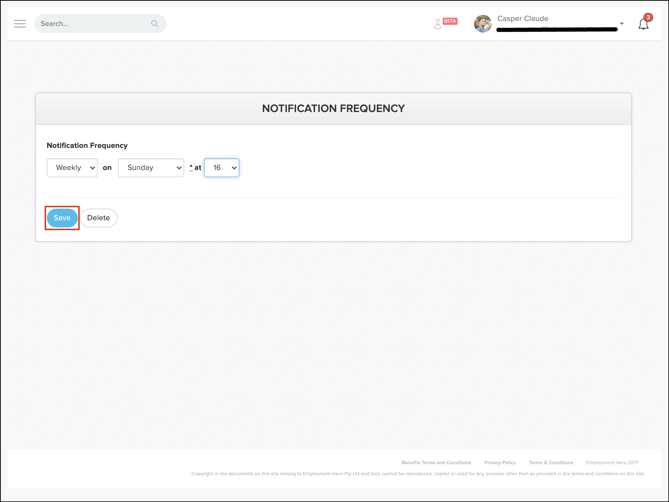This screenshot has width=669, height=502.
Task: Open Benefits Terms and Conditions link
Action: [x=436, y=463]
